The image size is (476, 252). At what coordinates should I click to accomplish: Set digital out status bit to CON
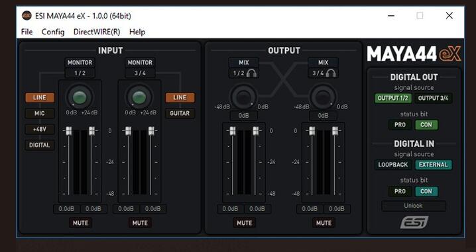tap(426, 125)
